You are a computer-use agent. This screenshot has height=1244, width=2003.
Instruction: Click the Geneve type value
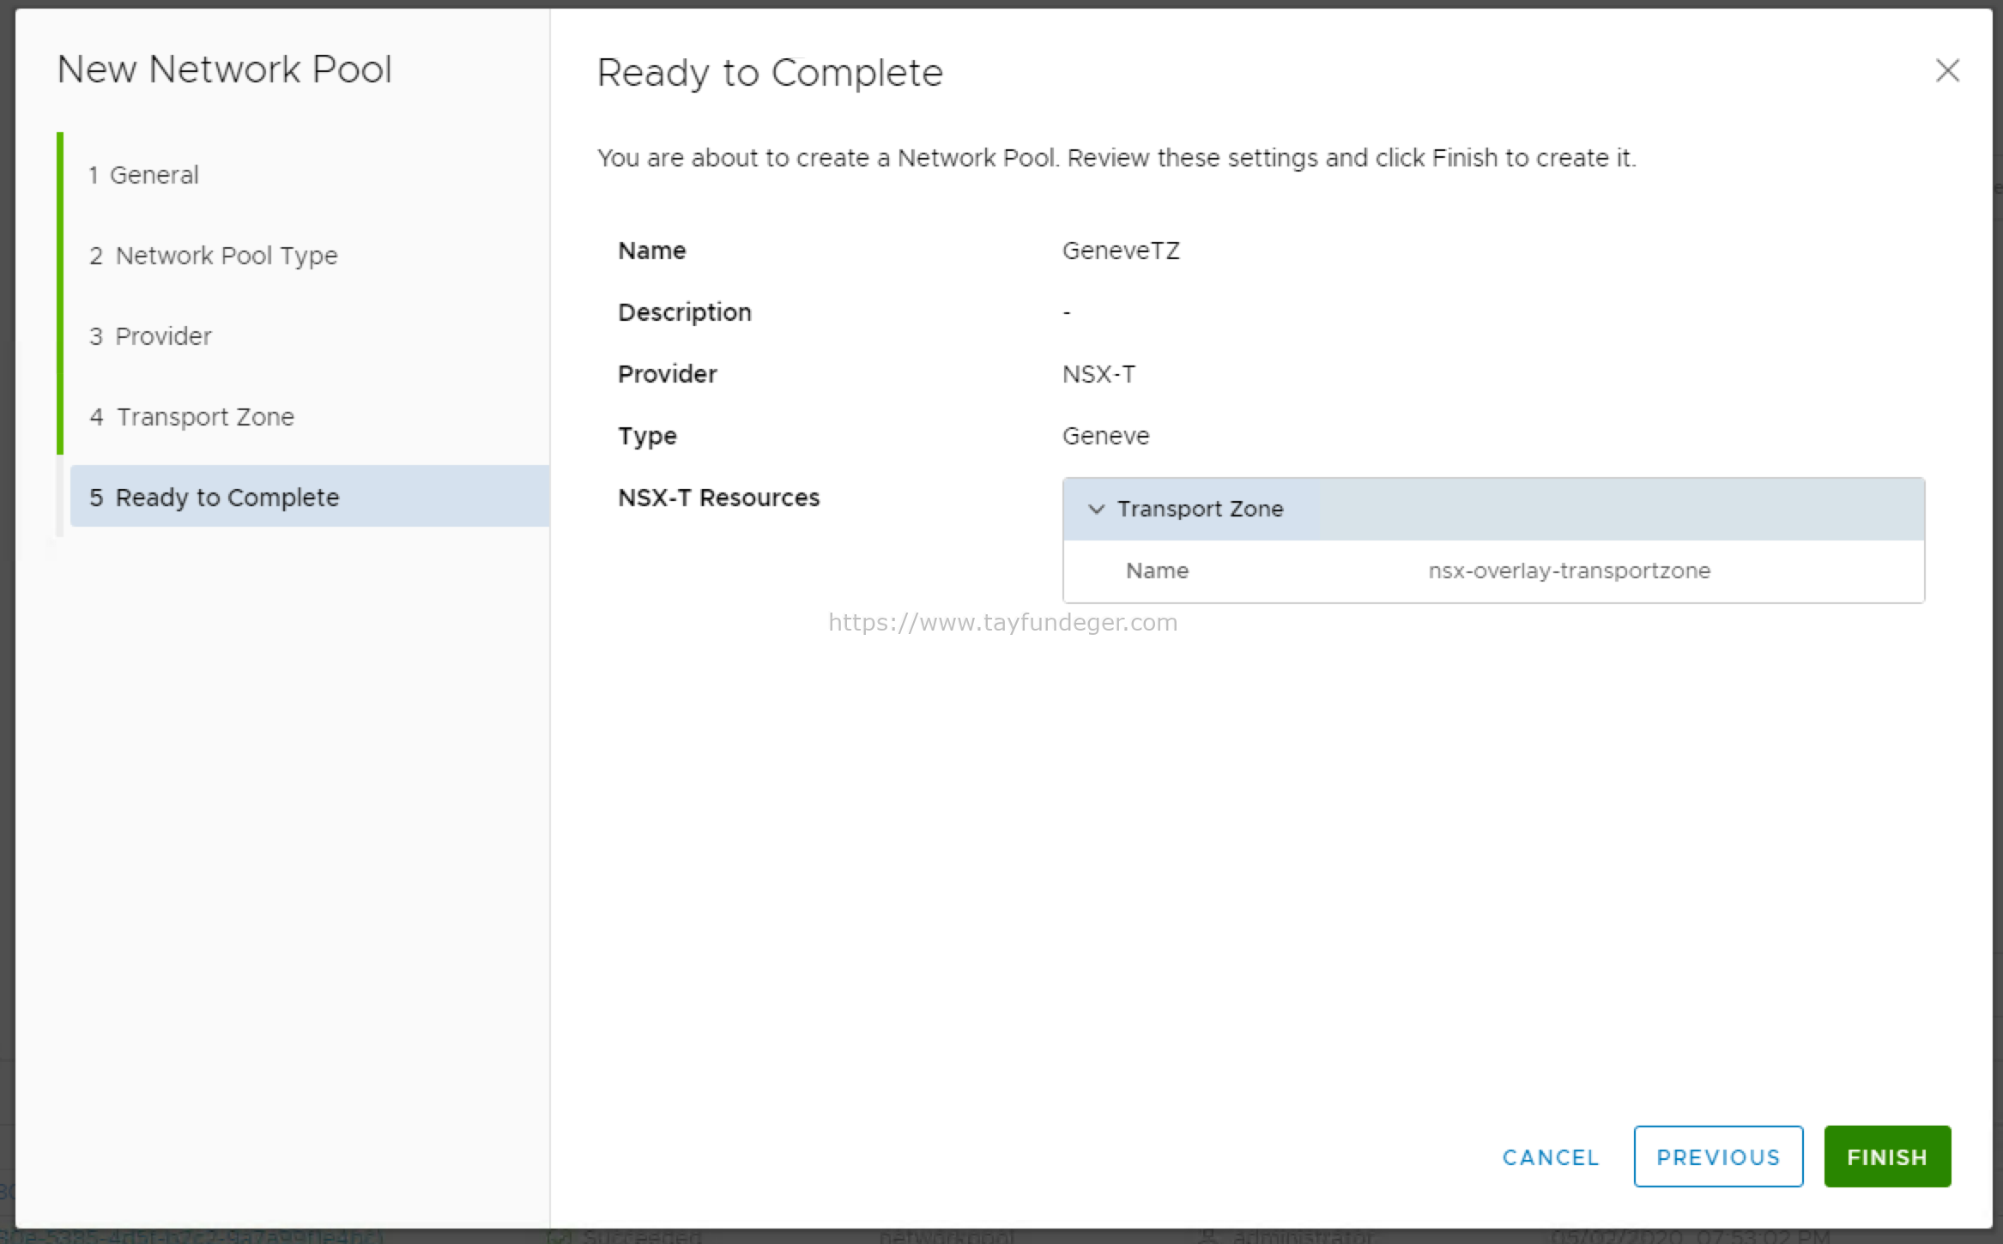(x=1105, y=436)
